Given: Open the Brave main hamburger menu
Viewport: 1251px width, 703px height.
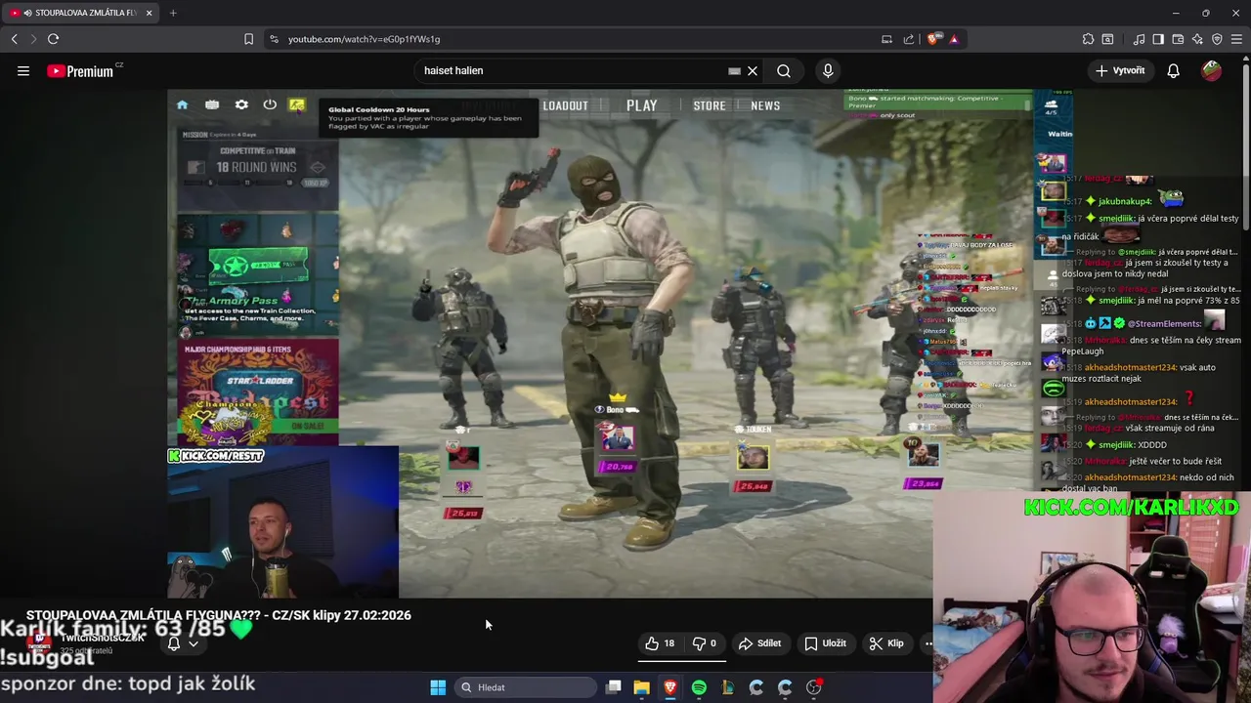Looking at the screenshot, I should pos(1236,39).
